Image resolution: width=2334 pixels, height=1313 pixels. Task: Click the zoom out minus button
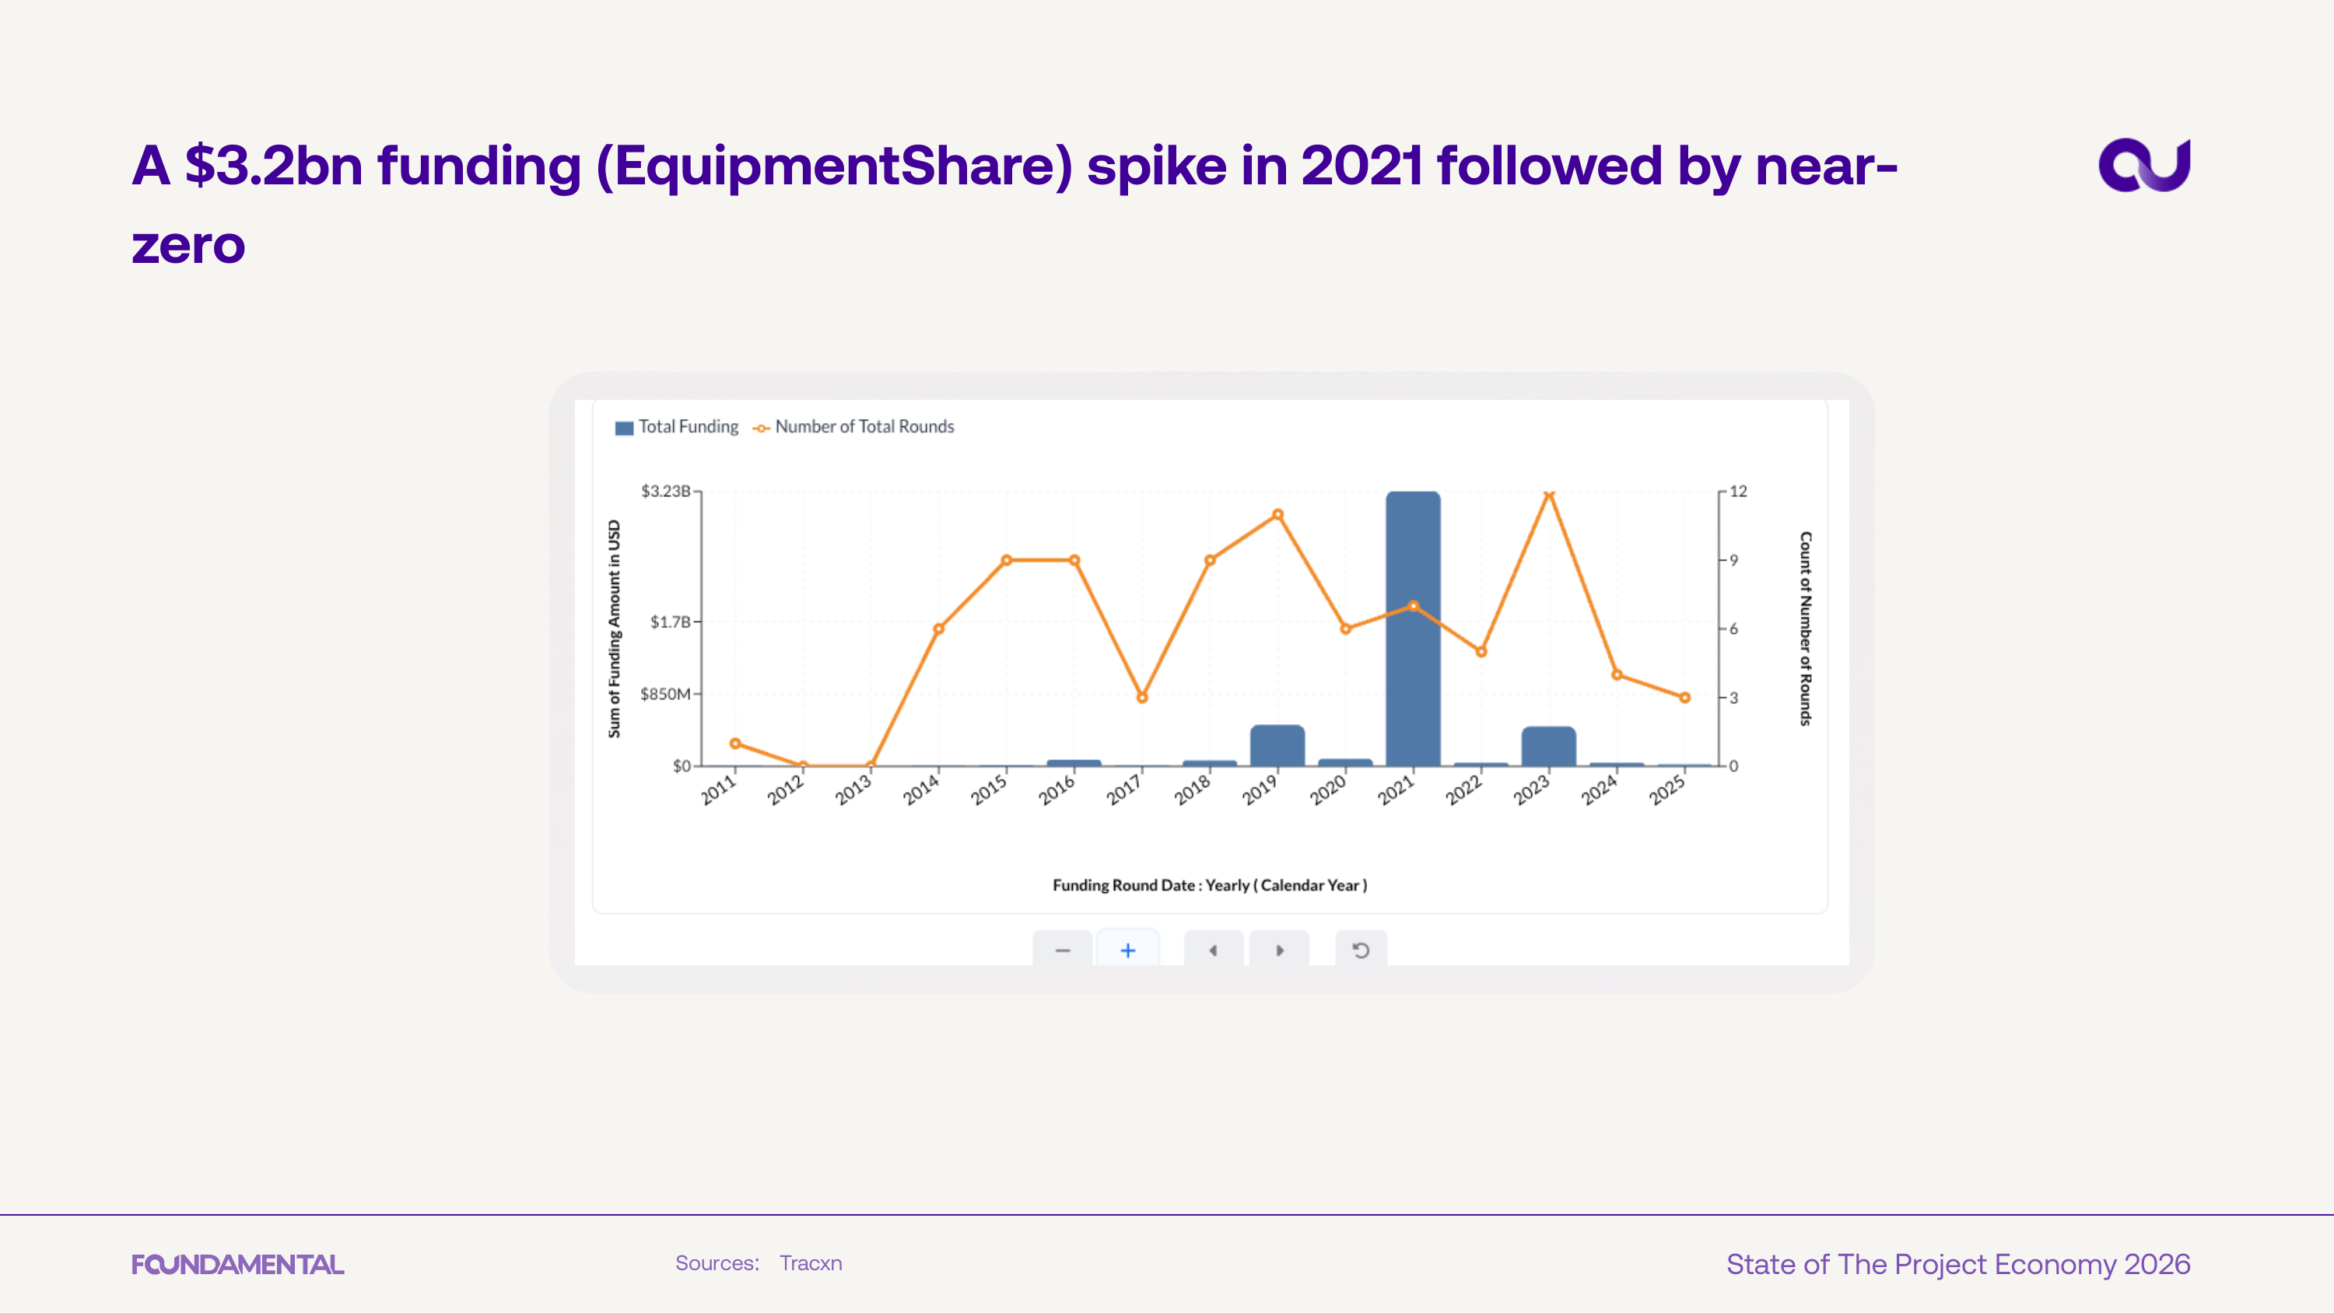pos(1062,949)
